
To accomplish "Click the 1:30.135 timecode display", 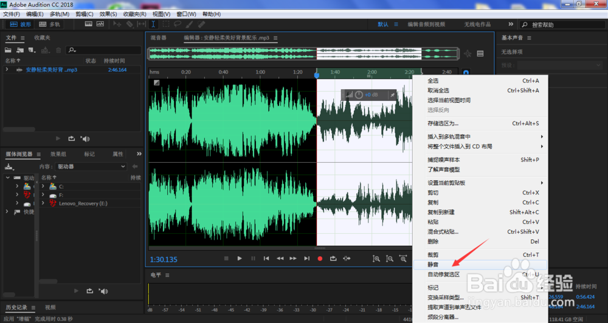I will 164,259.
